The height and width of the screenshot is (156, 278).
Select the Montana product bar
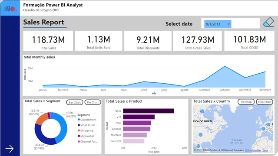(135, 135)
